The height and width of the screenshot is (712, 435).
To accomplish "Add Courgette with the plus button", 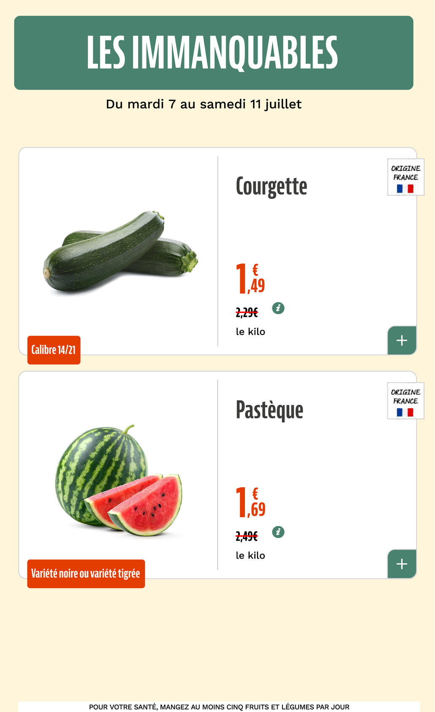I will pos(402,340).
